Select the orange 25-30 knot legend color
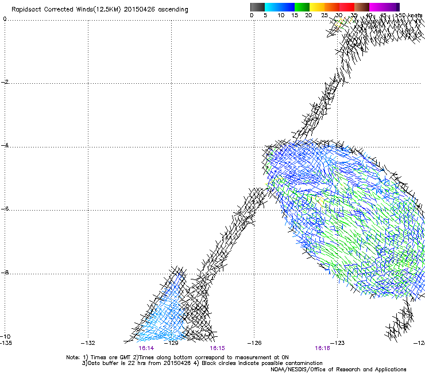This screenshot has width=425, height=373. coord(332,7)
